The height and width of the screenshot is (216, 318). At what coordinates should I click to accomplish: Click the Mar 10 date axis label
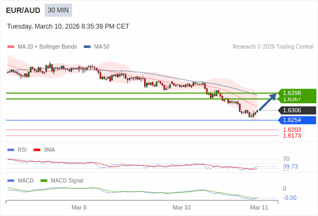tap(182, 207)
